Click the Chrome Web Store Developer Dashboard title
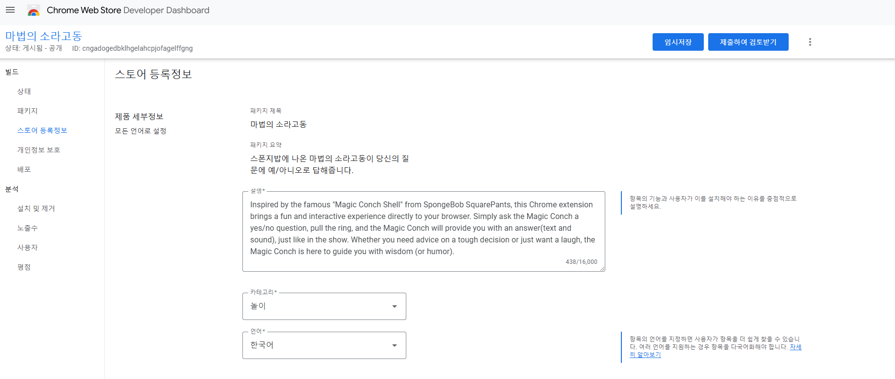895x379 pixels. (128, 10)
